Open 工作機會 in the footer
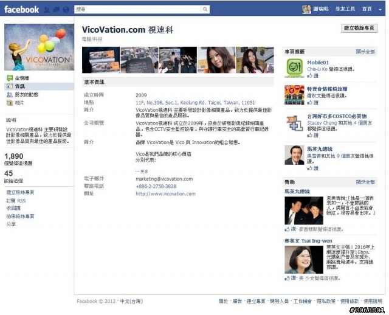This screenshot has width=389, height=315. (x=303, y=301)
